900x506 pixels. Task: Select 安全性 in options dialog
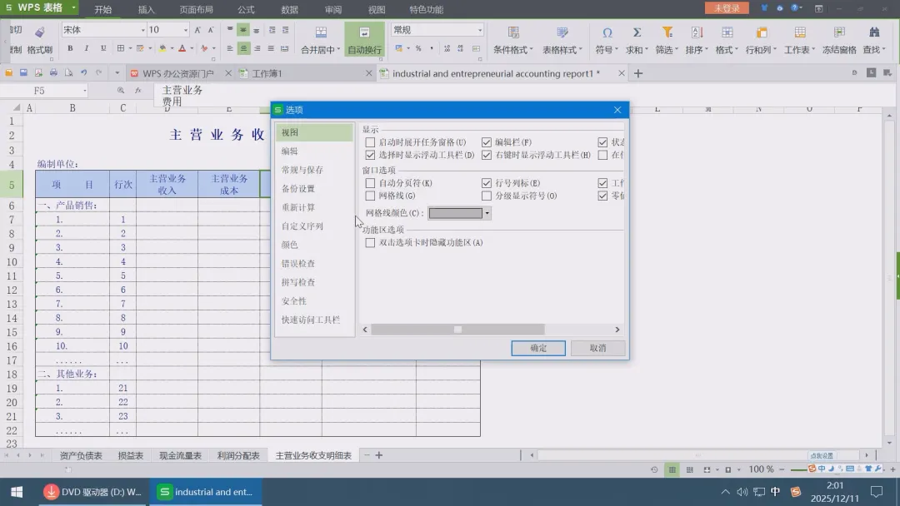313,300
